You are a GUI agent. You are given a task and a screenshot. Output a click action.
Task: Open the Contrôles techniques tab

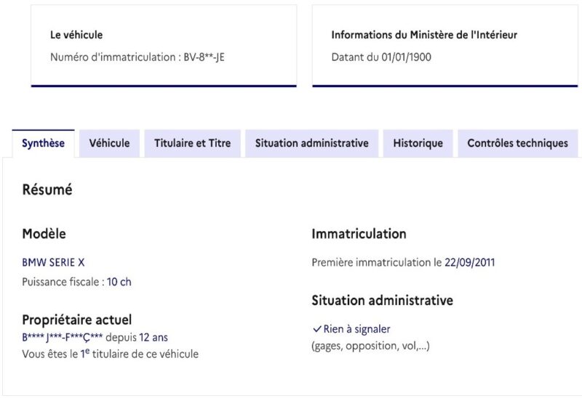pos(517,143)
